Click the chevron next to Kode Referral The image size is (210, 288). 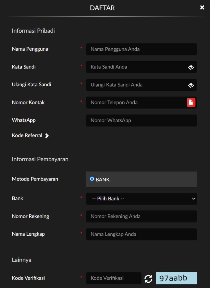(x=47, y=136)
